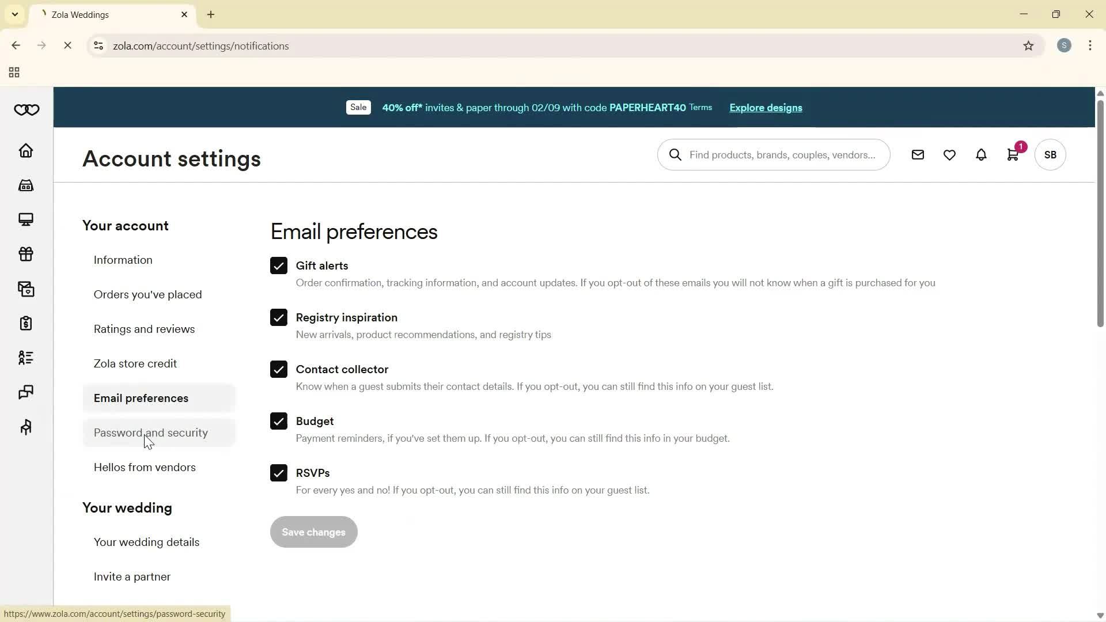Click the gift registry icon in sidebar
Image resolution: width=1106 pixels, height=622 pixels.
(26, 254)
